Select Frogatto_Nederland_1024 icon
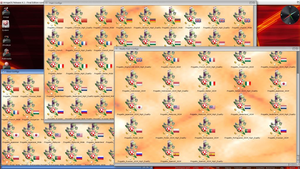 point(242,105)
